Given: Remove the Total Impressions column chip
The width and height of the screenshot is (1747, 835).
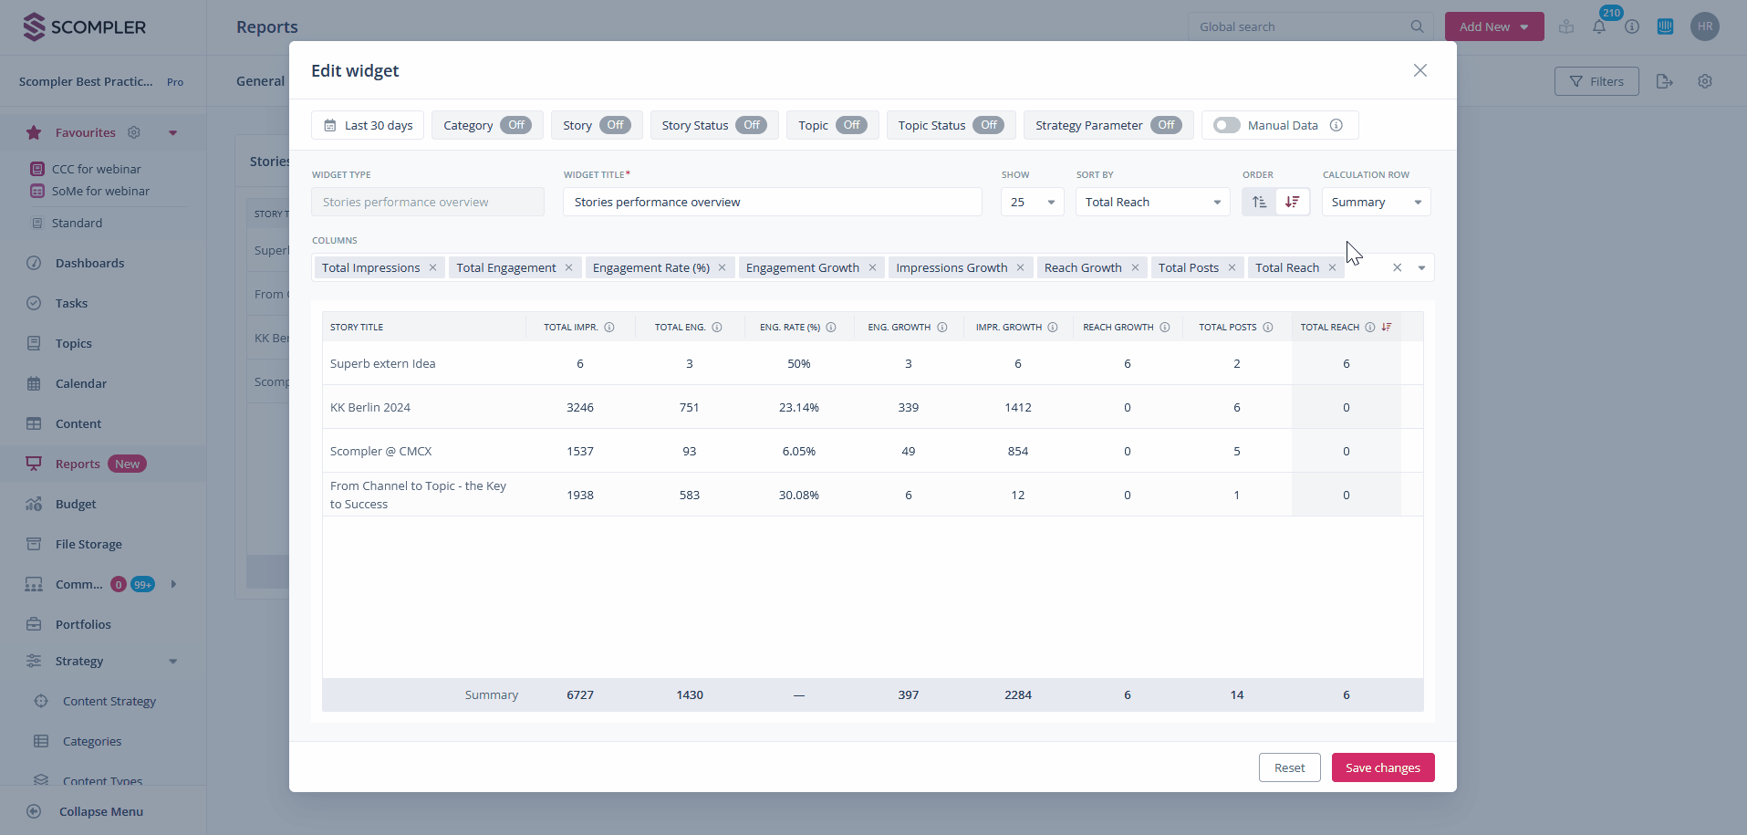Looking at the screenshot, I should pos(432,267).
